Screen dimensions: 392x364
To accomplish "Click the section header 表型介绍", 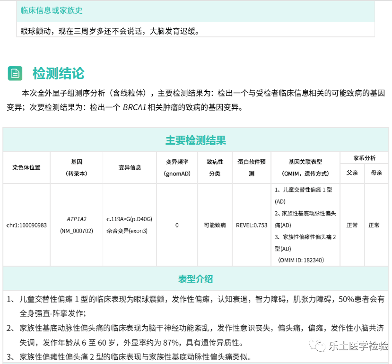I will pos(195,279).
